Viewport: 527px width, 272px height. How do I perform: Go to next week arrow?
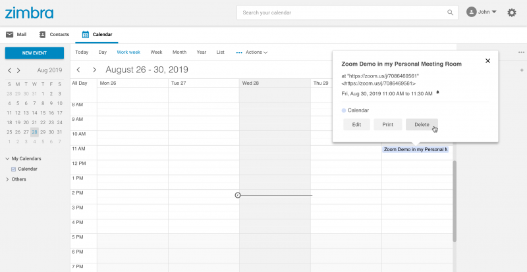tap(94, 70)
